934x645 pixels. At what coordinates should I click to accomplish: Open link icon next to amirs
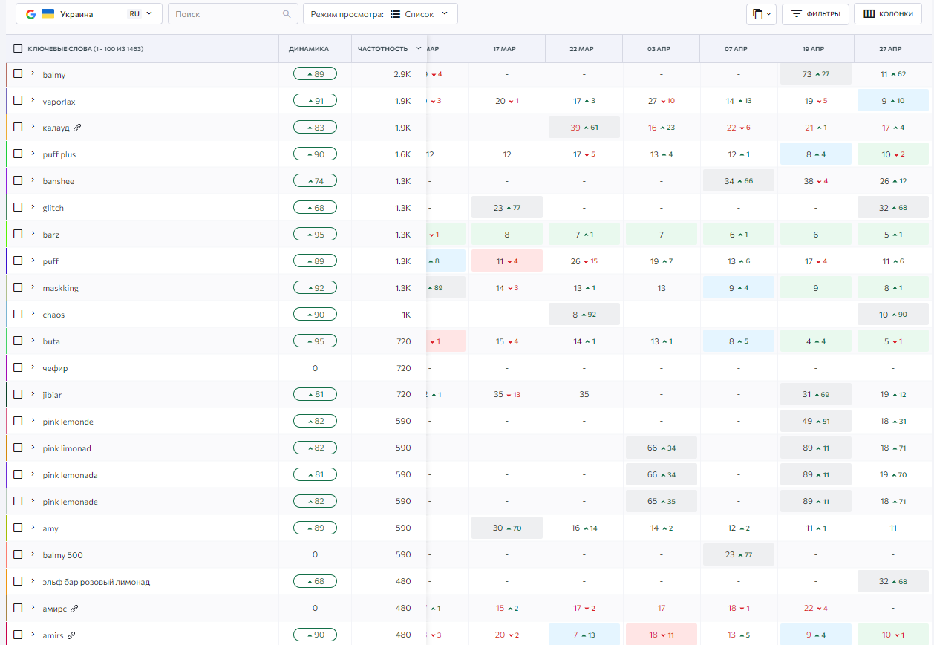pos(71,635)
